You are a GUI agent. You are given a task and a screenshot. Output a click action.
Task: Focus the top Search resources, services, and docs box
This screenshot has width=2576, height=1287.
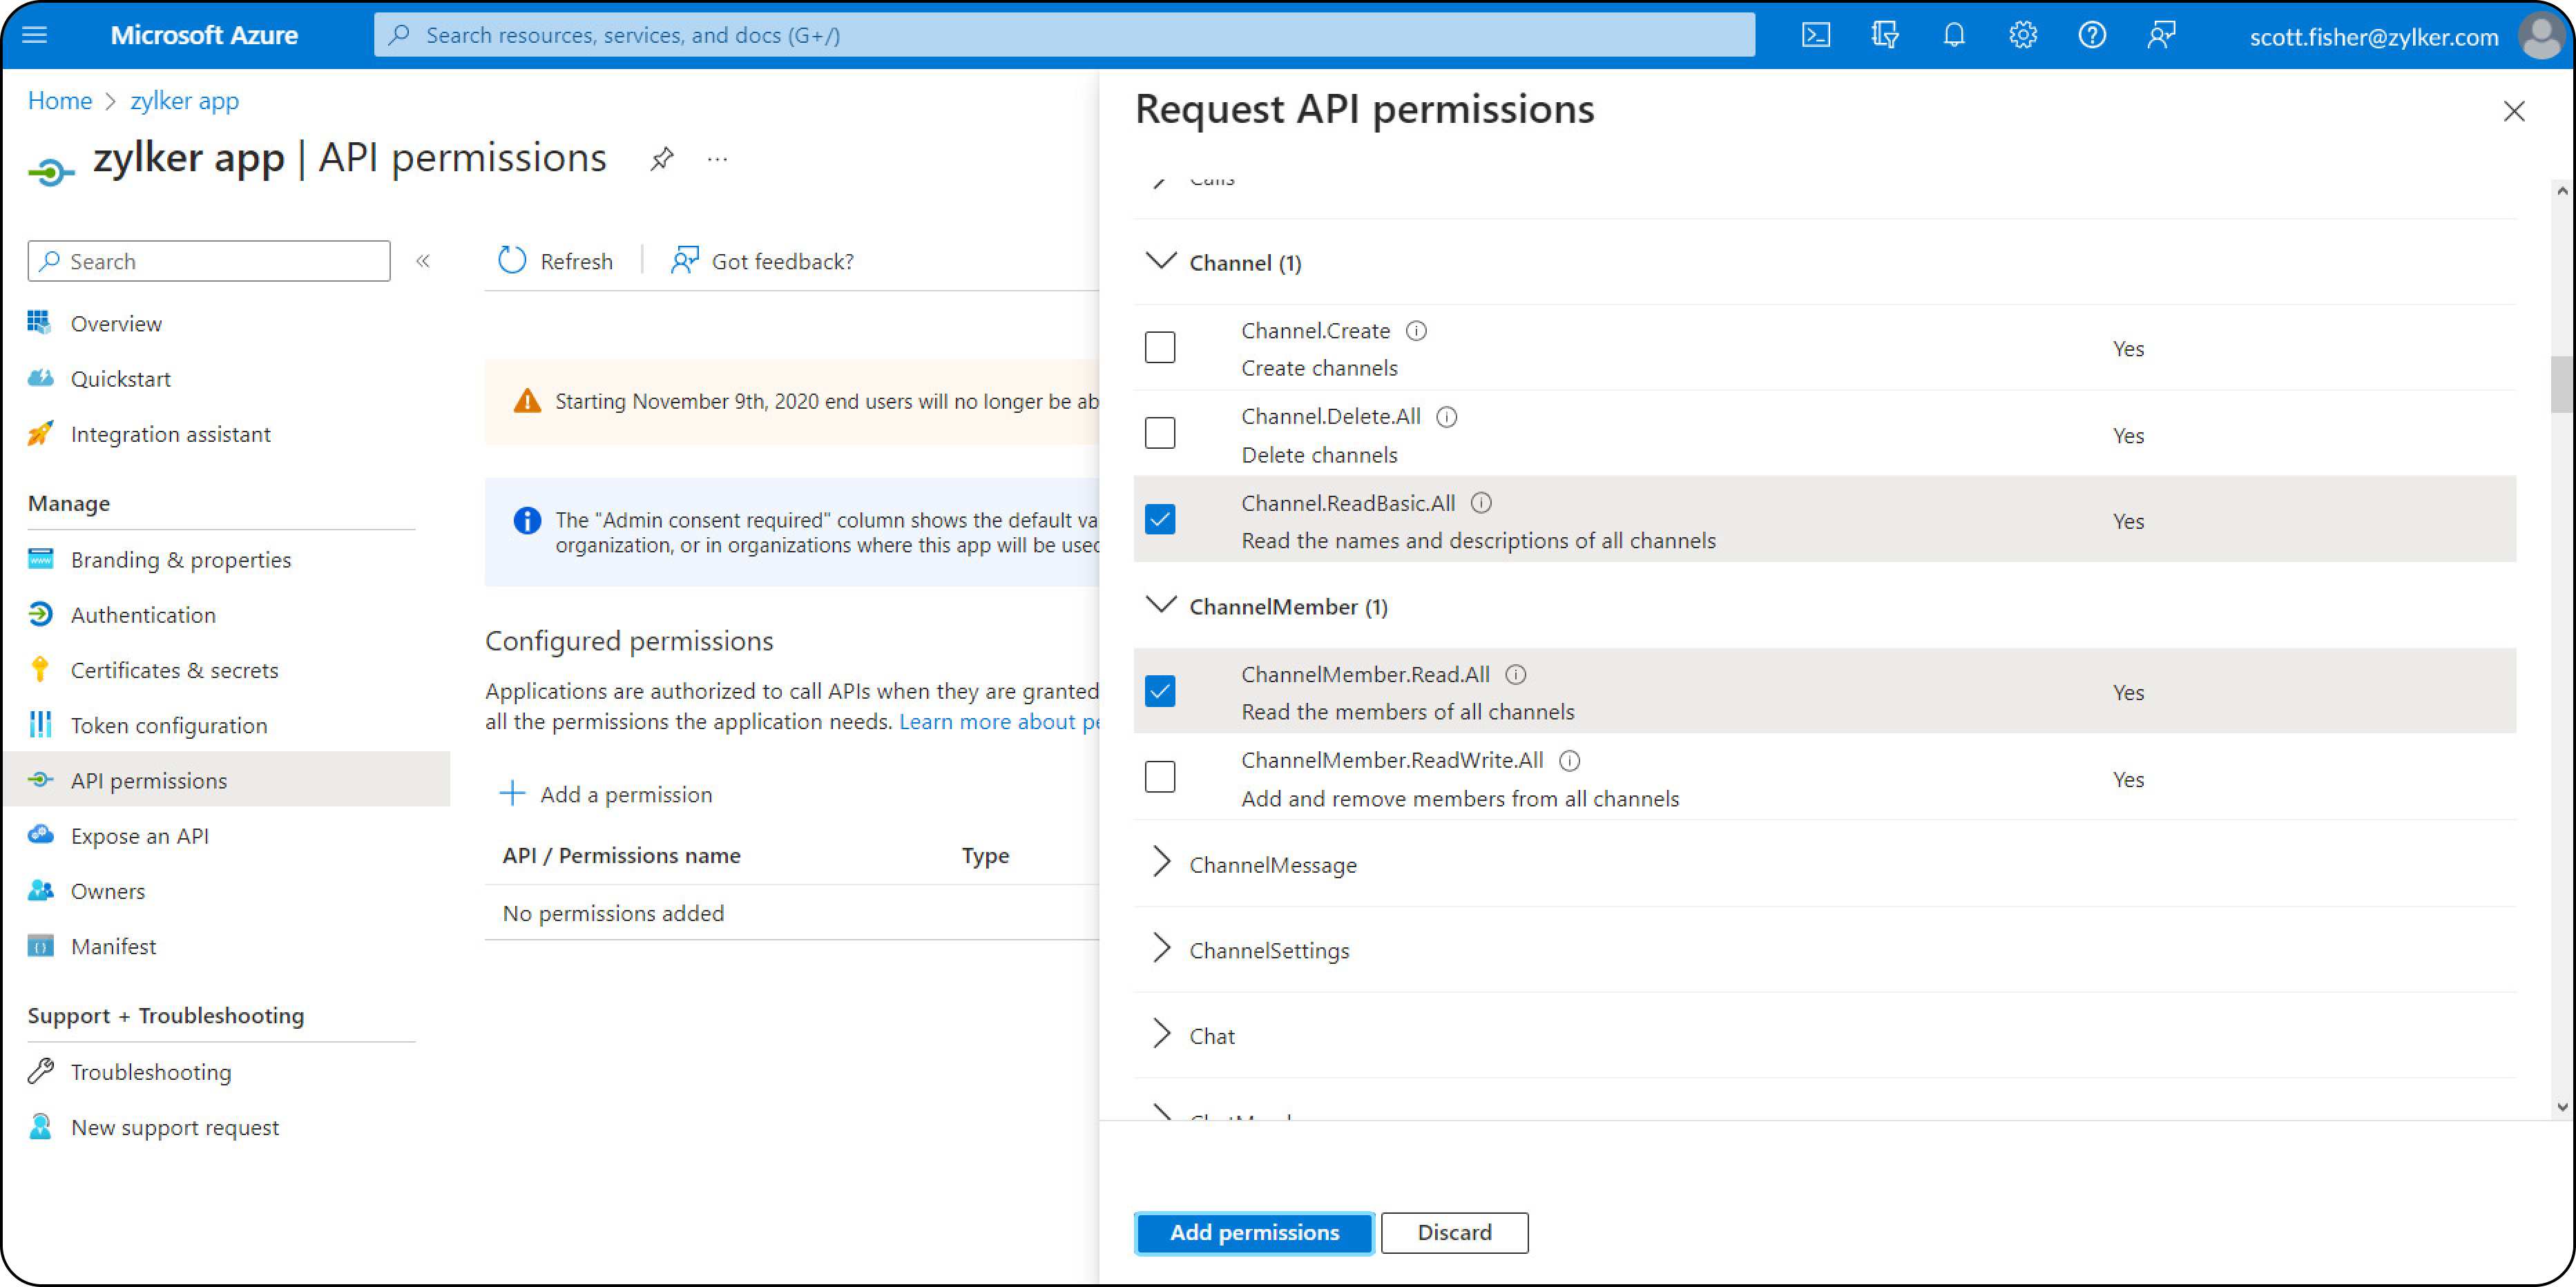coord(1064,36)
